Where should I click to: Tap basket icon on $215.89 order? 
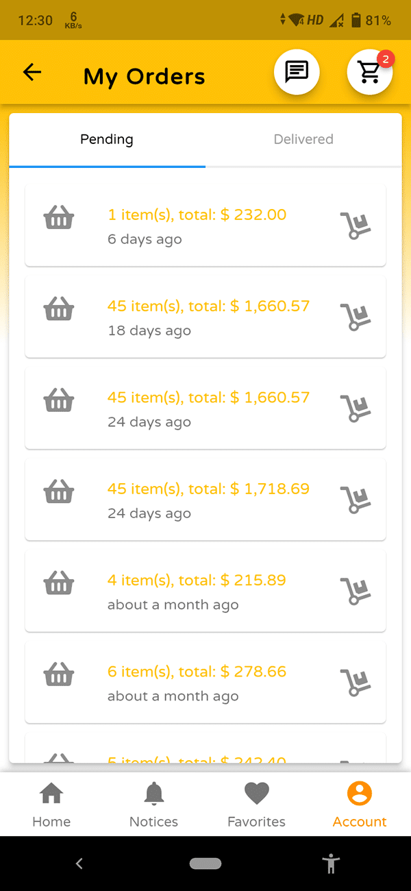(59, 585)
